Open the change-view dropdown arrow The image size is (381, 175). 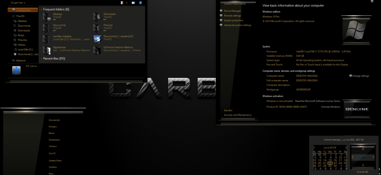(127, 3)
